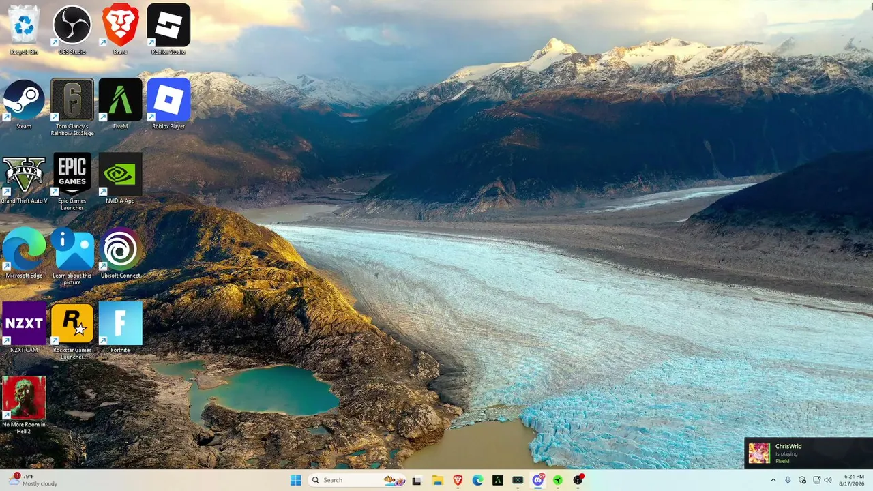Viewport: 873px width, 491px height.
Task: Open Task View from the taskbar
Action: (x=417, y=480)
